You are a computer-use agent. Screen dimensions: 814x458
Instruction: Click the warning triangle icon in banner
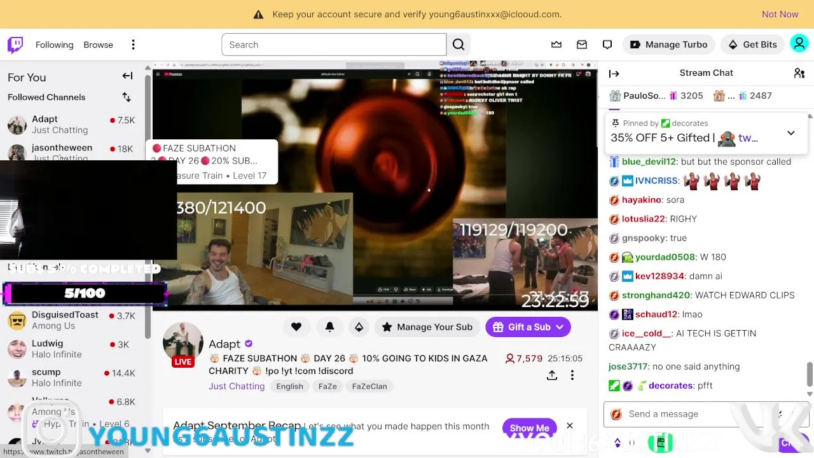(258, 14)
